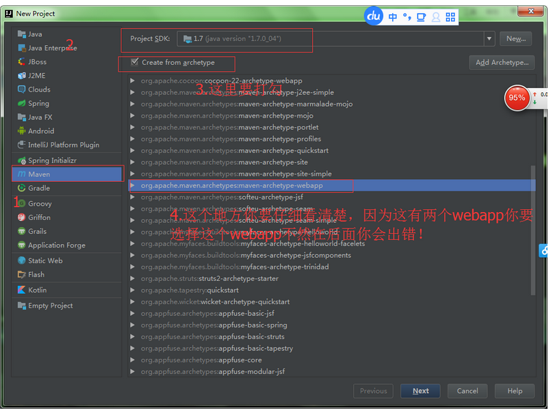Select Gradle in the project list
The width and height of the screenshot is (553, 417).
(67, 188)
